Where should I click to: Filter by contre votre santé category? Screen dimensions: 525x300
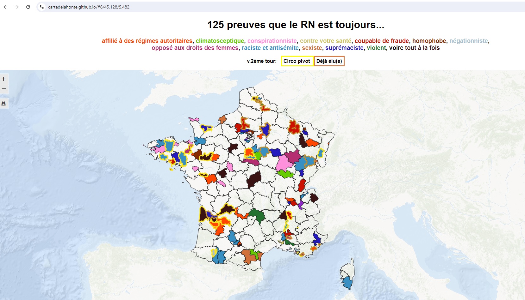click(326, 41)
